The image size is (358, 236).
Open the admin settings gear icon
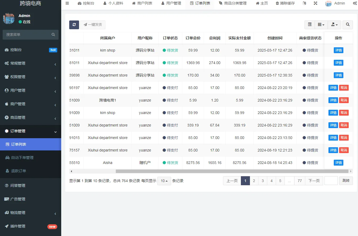tap(355, 3)
